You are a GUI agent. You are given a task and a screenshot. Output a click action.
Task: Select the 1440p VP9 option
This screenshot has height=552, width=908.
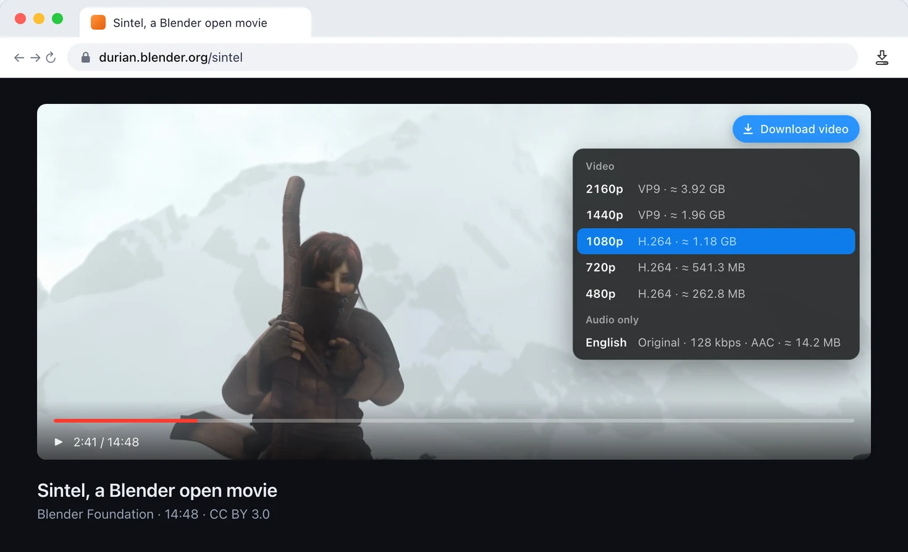click(x=716, y=215)
